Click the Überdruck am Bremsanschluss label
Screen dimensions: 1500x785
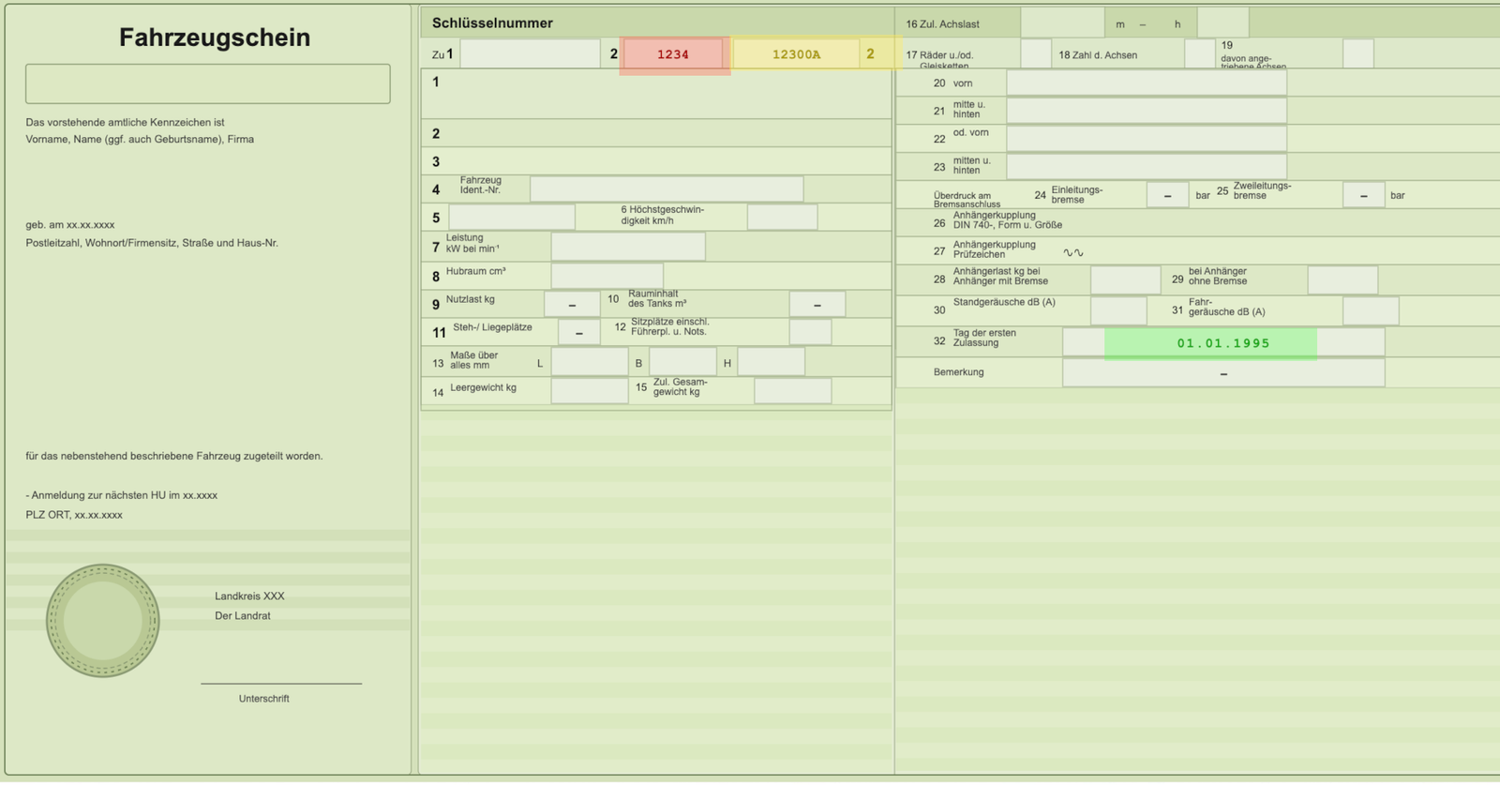tap(967, 200)
